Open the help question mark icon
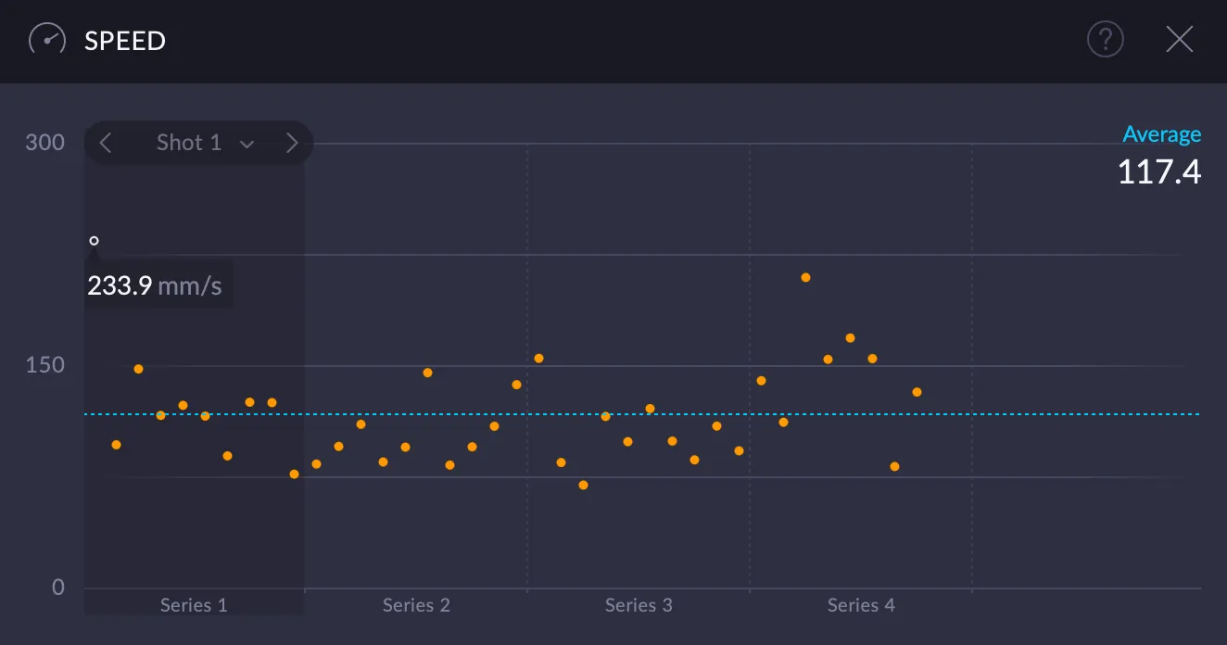1227x645 pixels. click(1105, 39)
